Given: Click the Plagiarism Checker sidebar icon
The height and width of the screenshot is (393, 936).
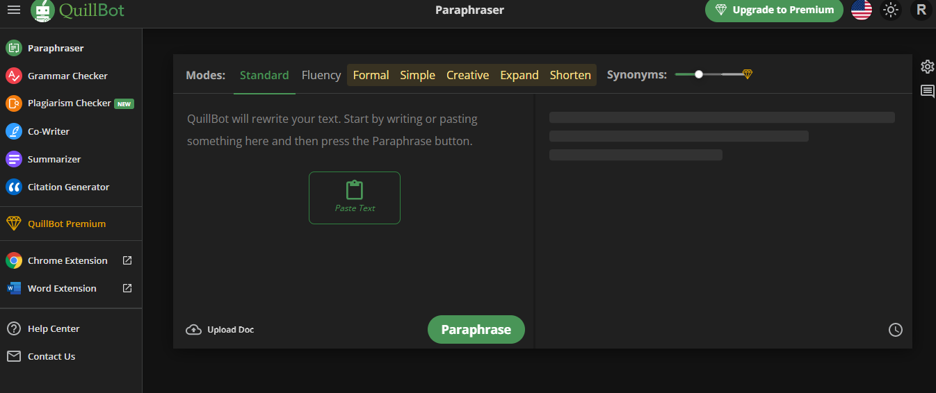Looking at the screenshot, I should (x=14, y=103).
